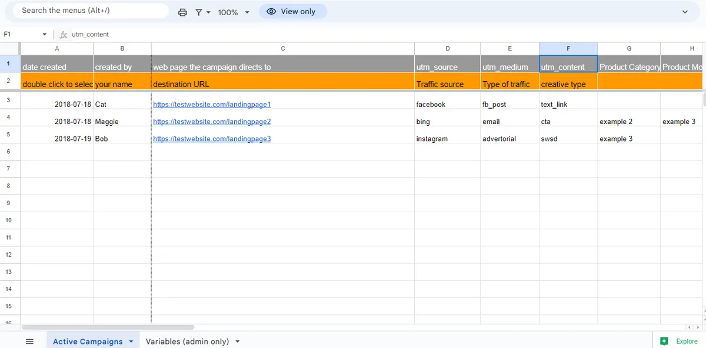706x348 pixels.
Task: Open the landingpage1 hyperlink
Action: click(212, 104)
